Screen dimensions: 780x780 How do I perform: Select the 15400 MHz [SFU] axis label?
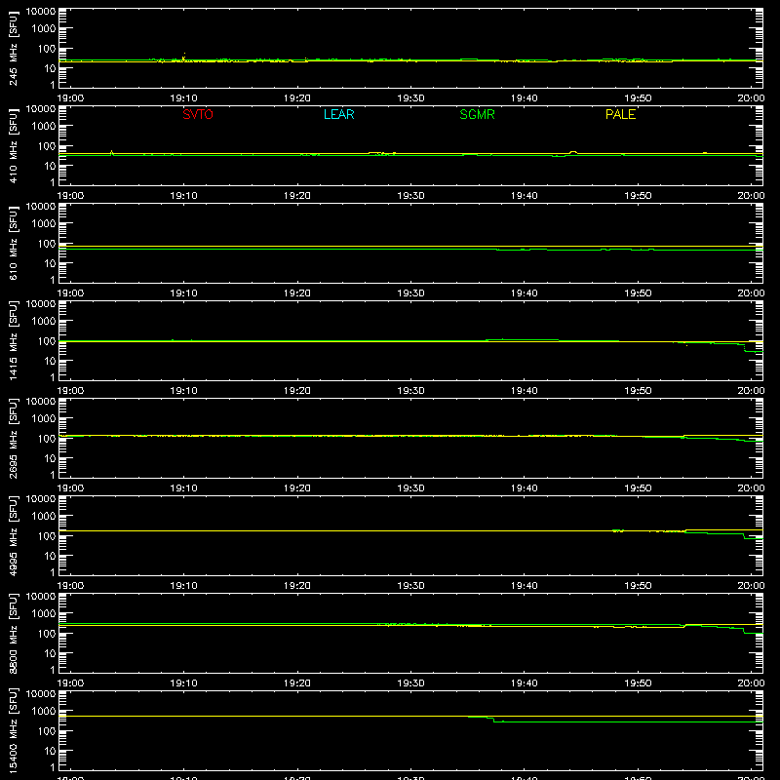click(x=14, y=730)
